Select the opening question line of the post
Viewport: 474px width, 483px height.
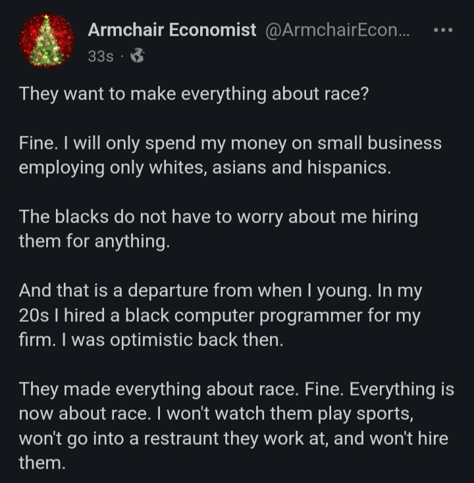[194, 94]
